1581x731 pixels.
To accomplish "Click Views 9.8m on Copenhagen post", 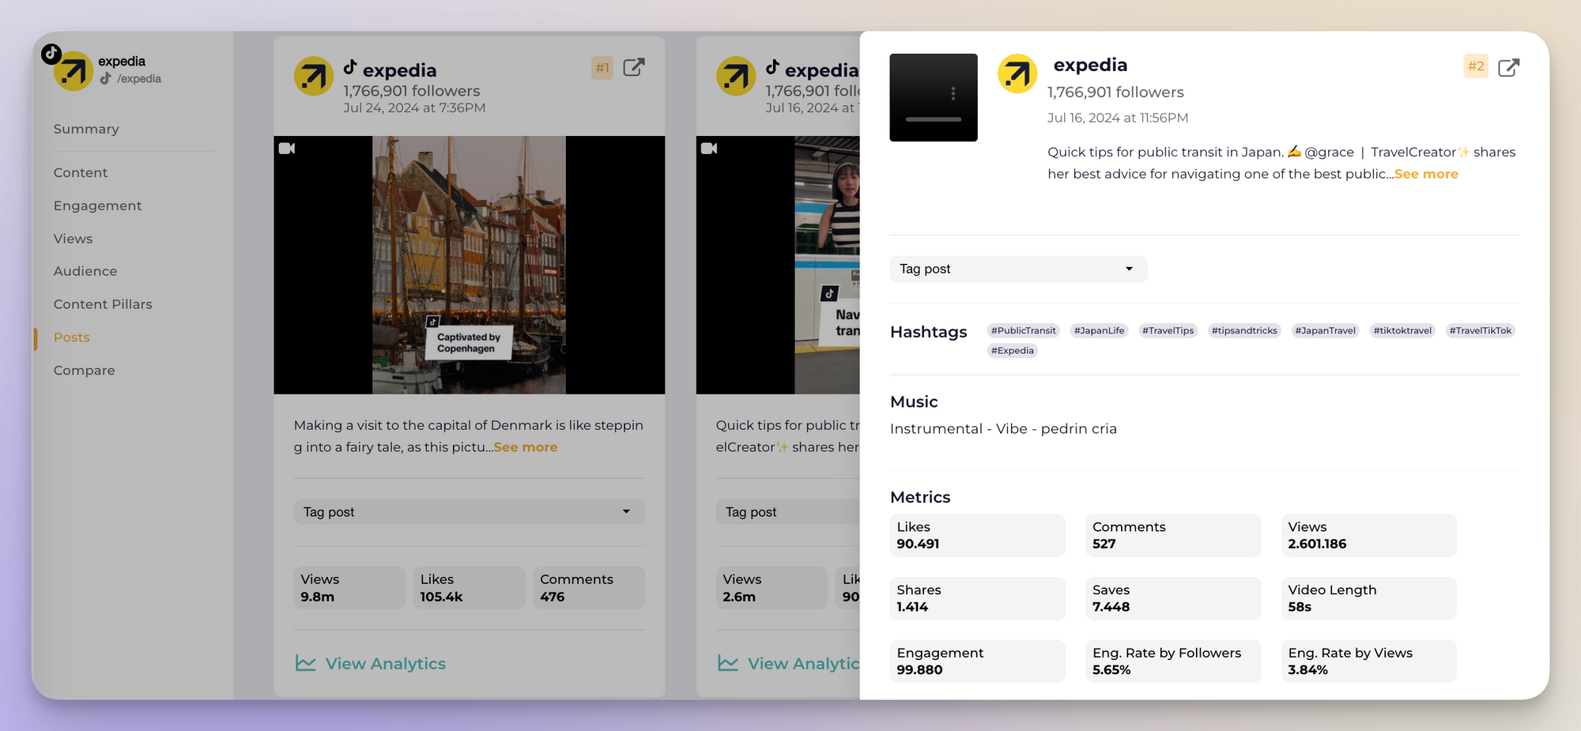I will pyautogui.click(x=349, y=588).
